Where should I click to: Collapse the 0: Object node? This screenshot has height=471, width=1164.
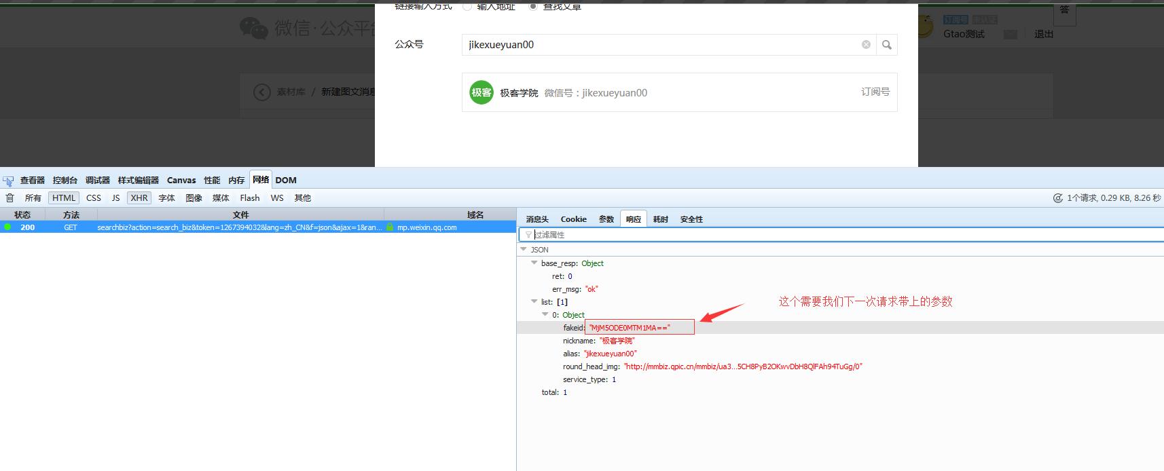click(x=545, y=314)
